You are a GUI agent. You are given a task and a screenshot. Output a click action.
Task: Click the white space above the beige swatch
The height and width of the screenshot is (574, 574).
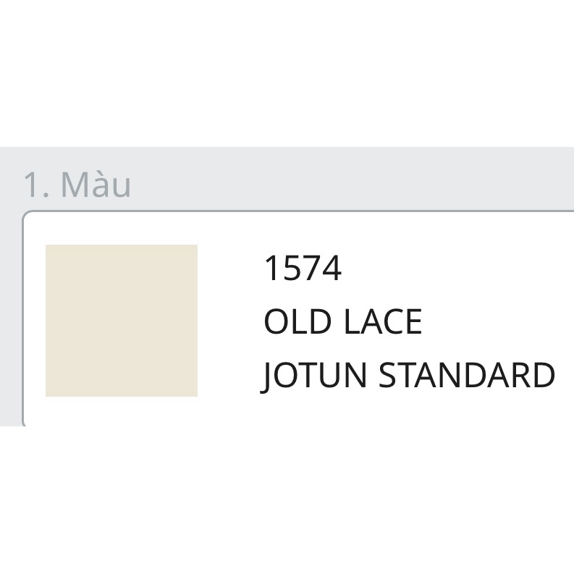tap(122, 229)
